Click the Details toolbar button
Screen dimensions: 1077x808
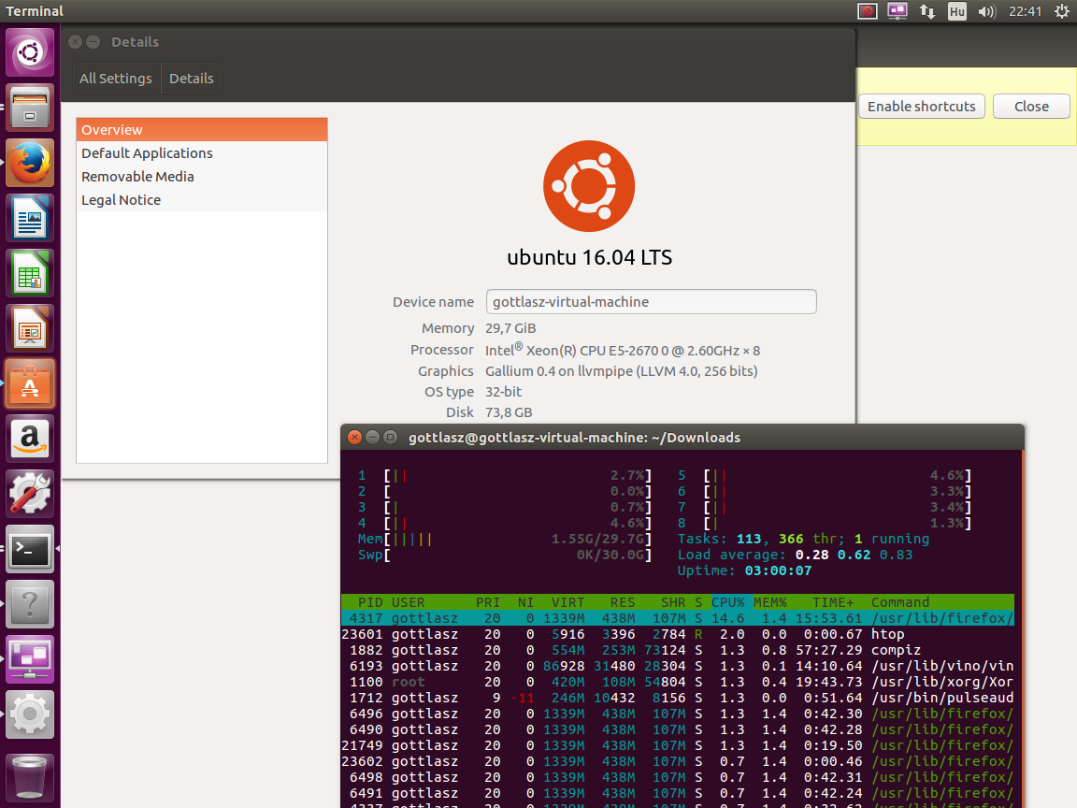tap(192, 79)
